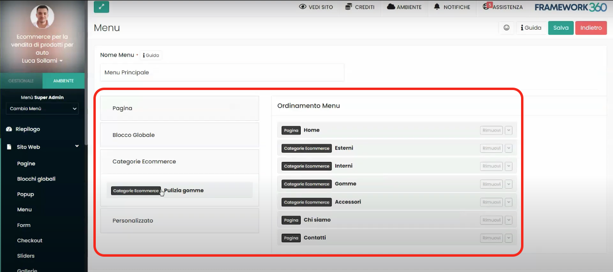613x272 pixels.
Task: Click the Assistenza lifebuoy icon
Action: click(x=487, y=7)
